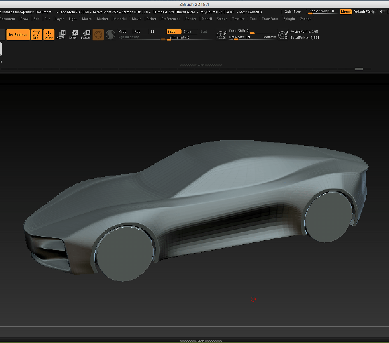Click the Scratch Disk 118 status text
Image resolution: width=389 pixels, height=343 pixels.
tap(135, 12)
